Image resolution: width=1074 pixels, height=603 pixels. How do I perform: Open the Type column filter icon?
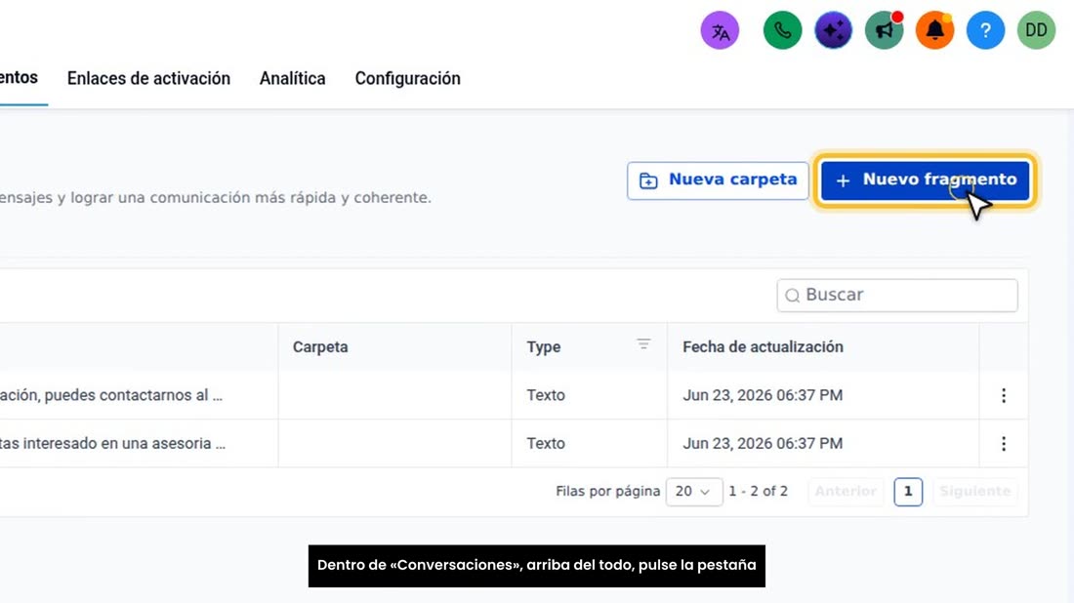tap(643, 344)
